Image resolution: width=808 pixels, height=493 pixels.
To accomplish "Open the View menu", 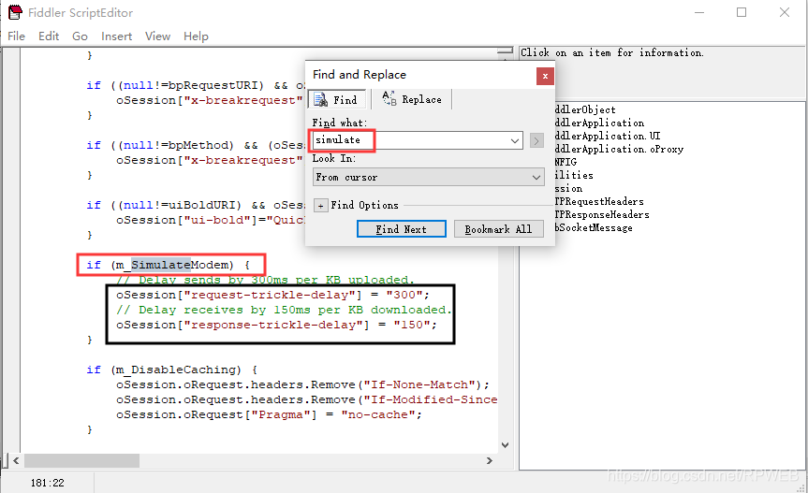I will coord(157,36).
